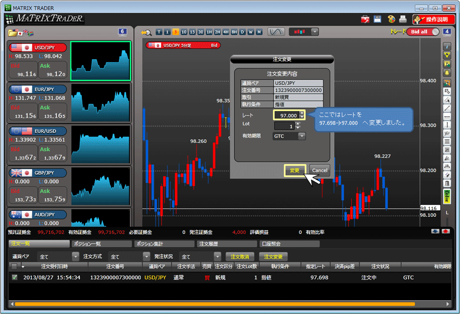Select the 1H timeframe button
Viewport: 460px width, 314px height.
[x=209, y=32]
